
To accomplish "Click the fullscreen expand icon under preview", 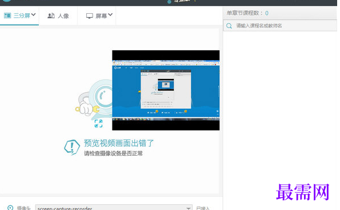I will [x=98, y=124].
